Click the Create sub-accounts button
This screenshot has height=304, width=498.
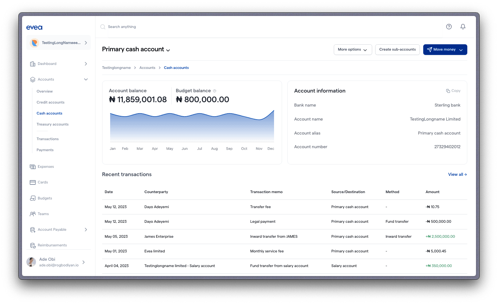click(397, 49)
